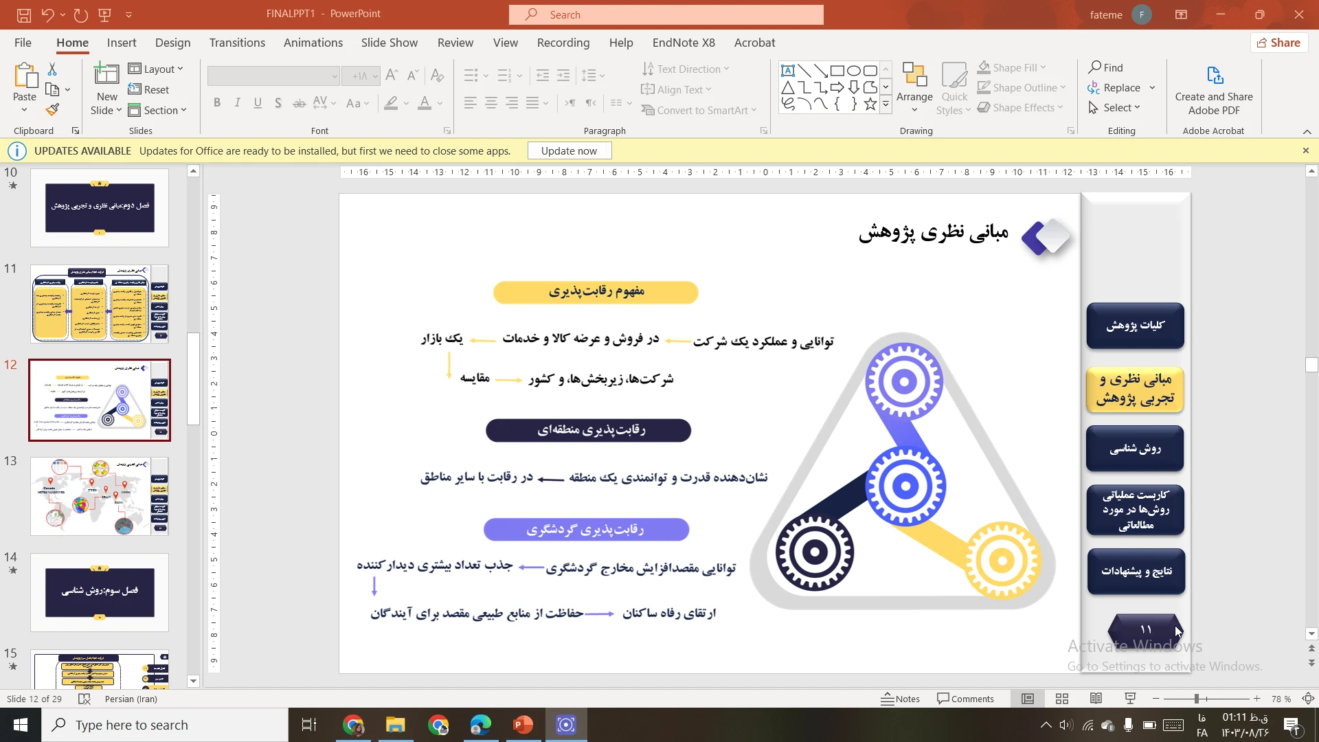Click the Update now button
This screenshot has height=742, width=1319.
(x=569, y=151)
